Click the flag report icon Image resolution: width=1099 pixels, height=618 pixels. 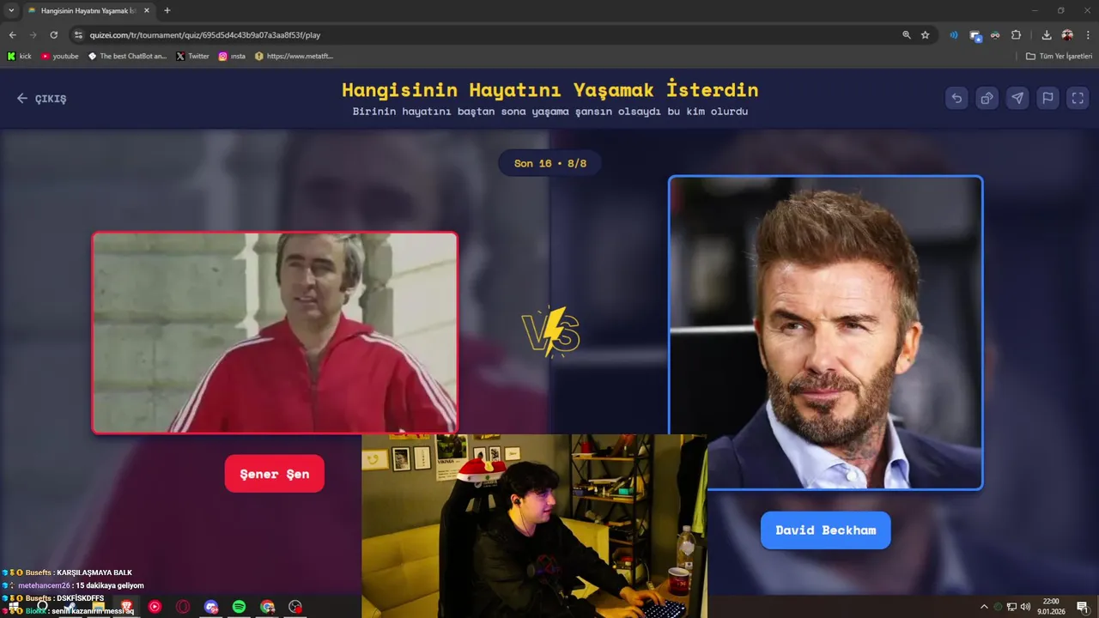click(1047, 98)
